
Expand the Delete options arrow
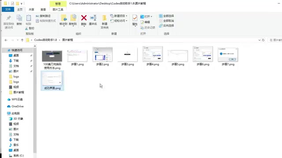coord(84,26)
